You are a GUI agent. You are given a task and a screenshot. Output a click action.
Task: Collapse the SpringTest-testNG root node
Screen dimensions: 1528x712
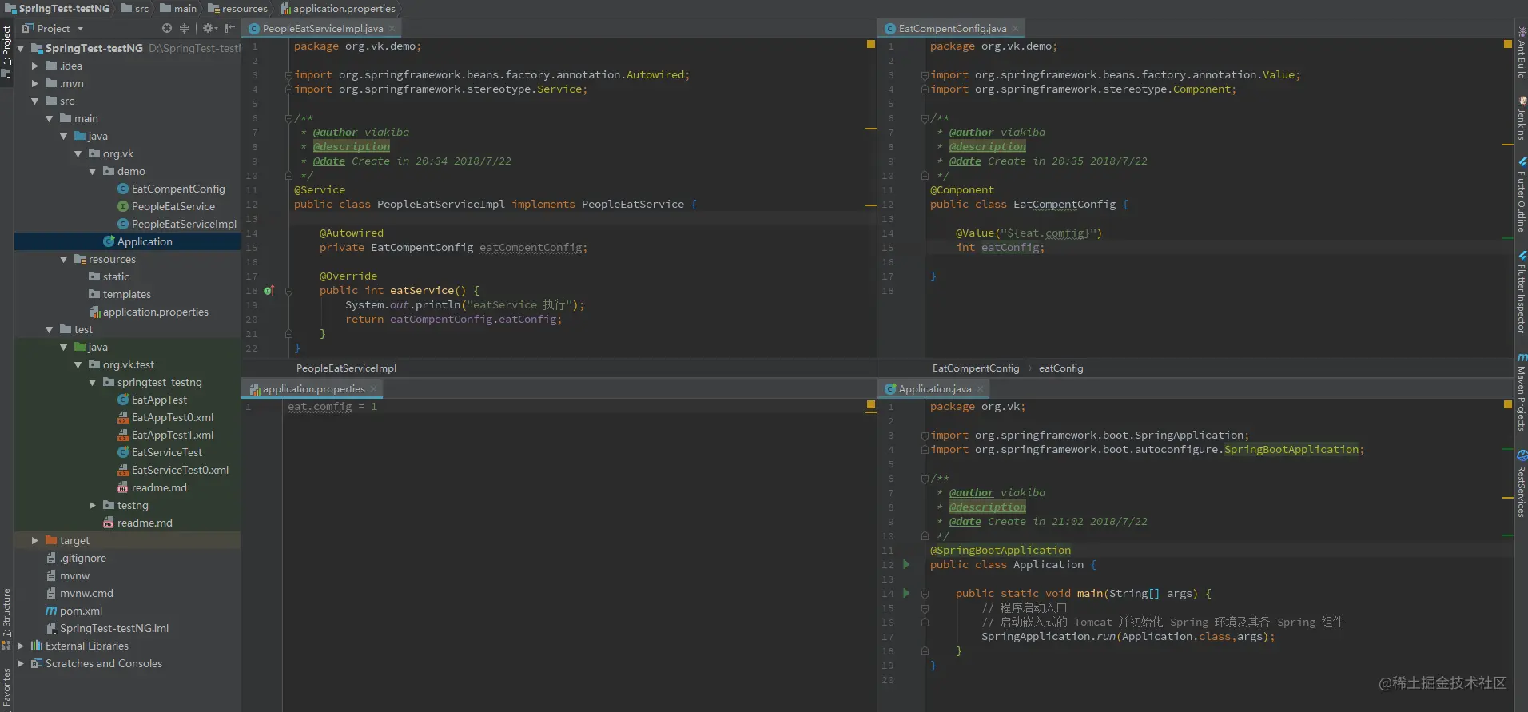point(22,48)
